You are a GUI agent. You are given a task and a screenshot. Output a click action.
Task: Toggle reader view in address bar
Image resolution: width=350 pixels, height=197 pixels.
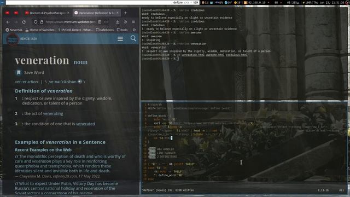(x=100, y=22)
